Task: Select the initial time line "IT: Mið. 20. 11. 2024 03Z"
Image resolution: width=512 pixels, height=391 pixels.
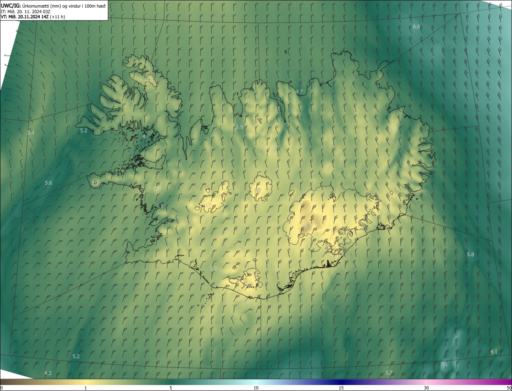Action: pos(25,11)
